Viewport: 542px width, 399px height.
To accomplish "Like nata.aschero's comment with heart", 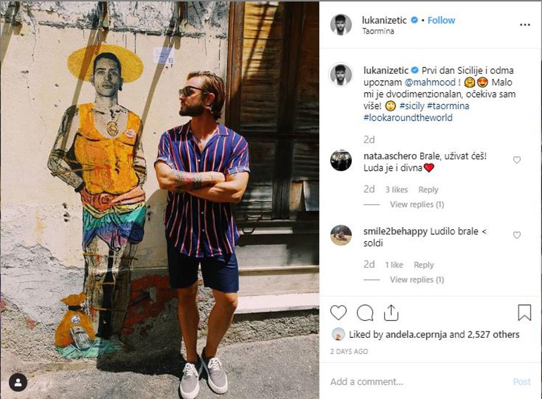I will (517, 160).
